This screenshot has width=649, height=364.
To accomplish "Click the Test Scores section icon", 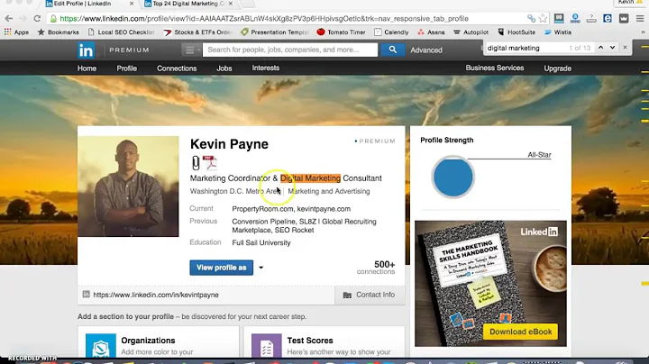I will point(267,347).
